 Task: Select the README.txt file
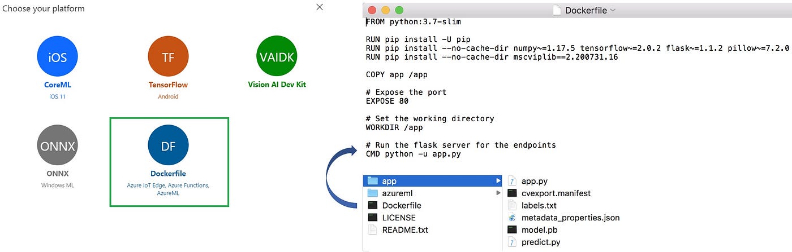[x=405, y=230]
